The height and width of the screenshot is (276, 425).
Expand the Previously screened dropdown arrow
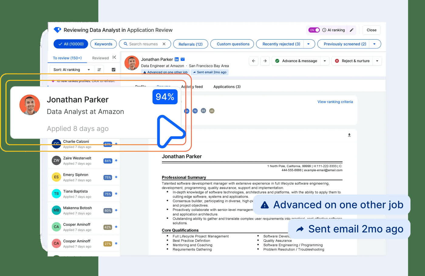374,44
